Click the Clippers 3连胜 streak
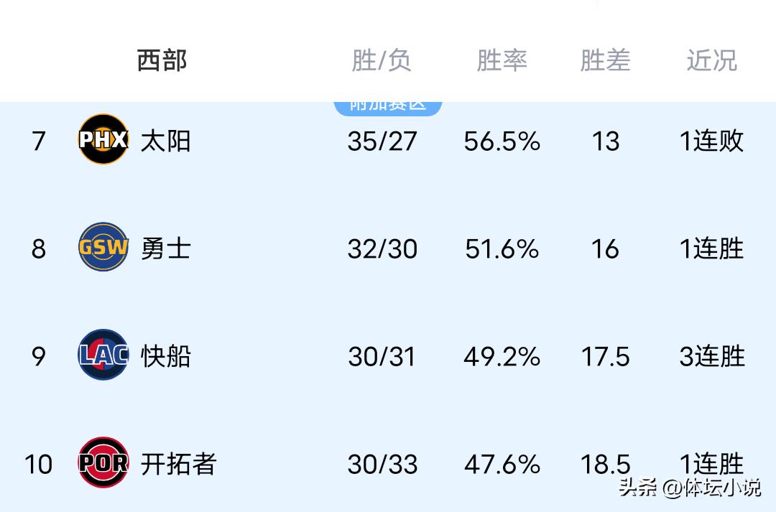The height and width of the screenshot is (512, 776). click(712, 356)
